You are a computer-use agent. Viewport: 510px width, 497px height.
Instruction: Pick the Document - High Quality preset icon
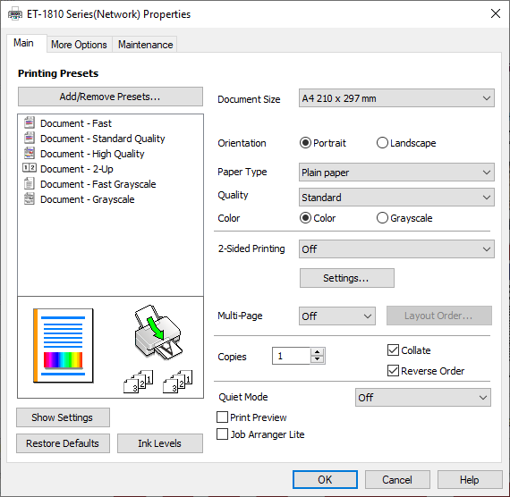click(x=30, y=153)
